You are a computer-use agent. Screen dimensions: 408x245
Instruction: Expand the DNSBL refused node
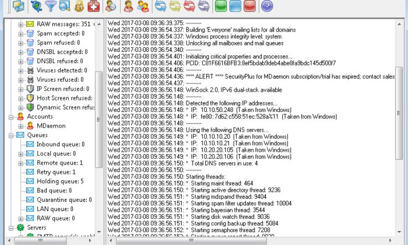(x=20, y=61)
